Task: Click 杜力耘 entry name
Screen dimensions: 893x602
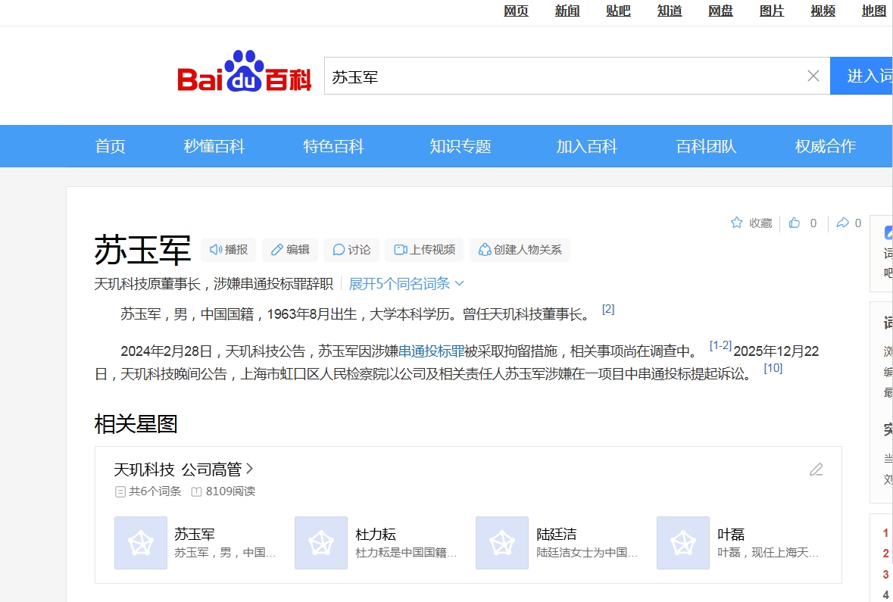Action: pyautogui.click(x=376, y=534)
